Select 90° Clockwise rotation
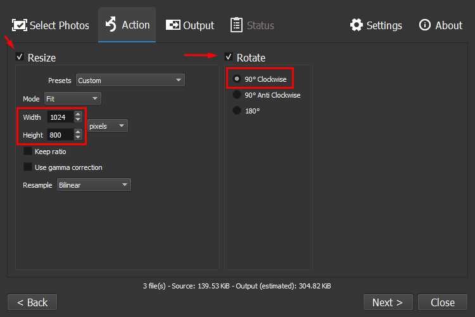This screenshot has height=317, width=475. pos(237,79)
